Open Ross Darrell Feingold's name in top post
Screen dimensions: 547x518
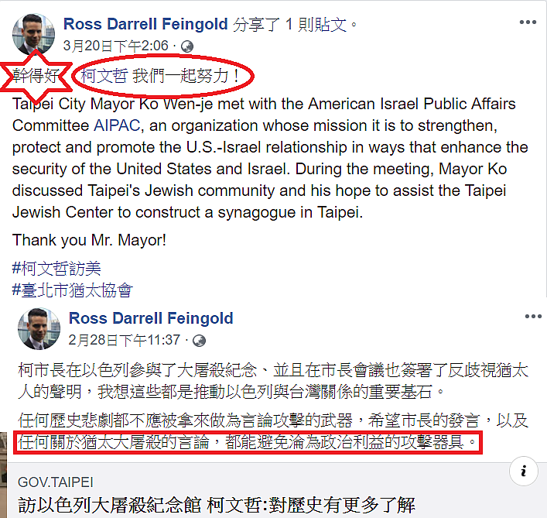(x=145, y=24)
